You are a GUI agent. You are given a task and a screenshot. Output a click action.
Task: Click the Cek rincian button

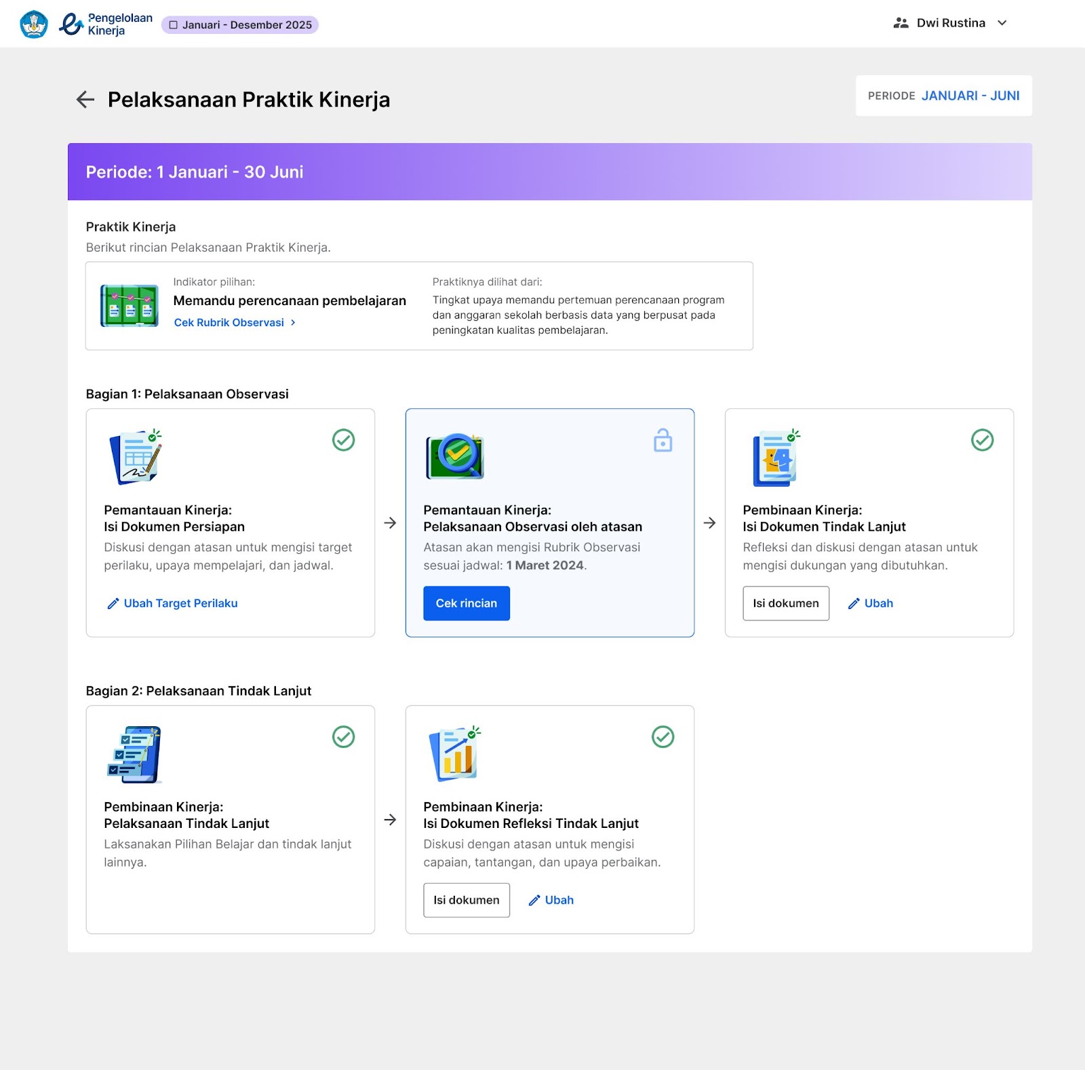467,603
